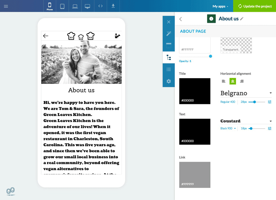Image resolution: width=276 pixels, height=200 pixels.
Task: Expand the Belgrano font dropdown
Action: 270,94
